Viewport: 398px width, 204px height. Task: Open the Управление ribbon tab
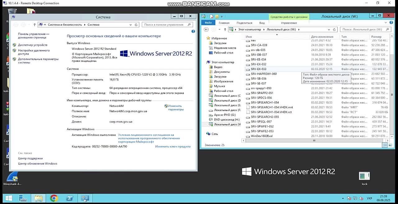289,23
